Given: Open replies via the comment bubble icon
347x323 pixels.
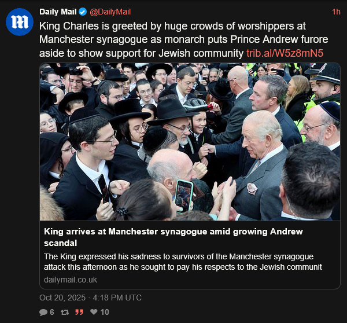Looking at the screenshot, I should 43,313.
